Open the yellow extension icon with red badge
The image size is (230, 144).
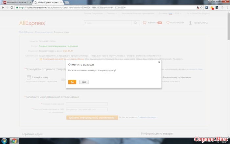pyautogui.click(x=212, y=8)
